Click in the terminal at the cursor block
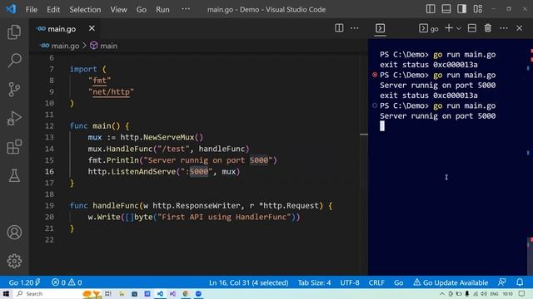533x299 pixels. point(382,126)
